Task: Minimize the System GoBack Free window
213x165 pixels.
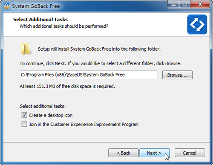Action: click(x=173, y=4)
